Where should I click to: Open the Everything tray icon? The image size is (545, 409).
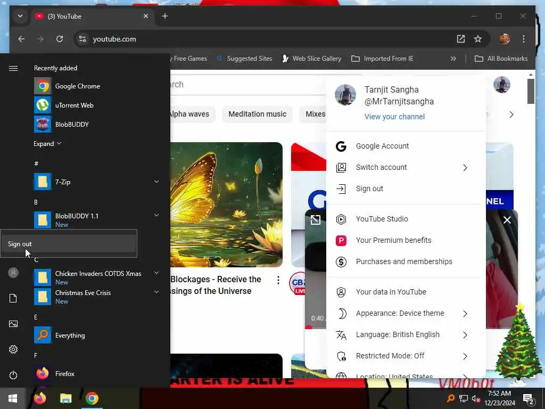pos(451,398)
